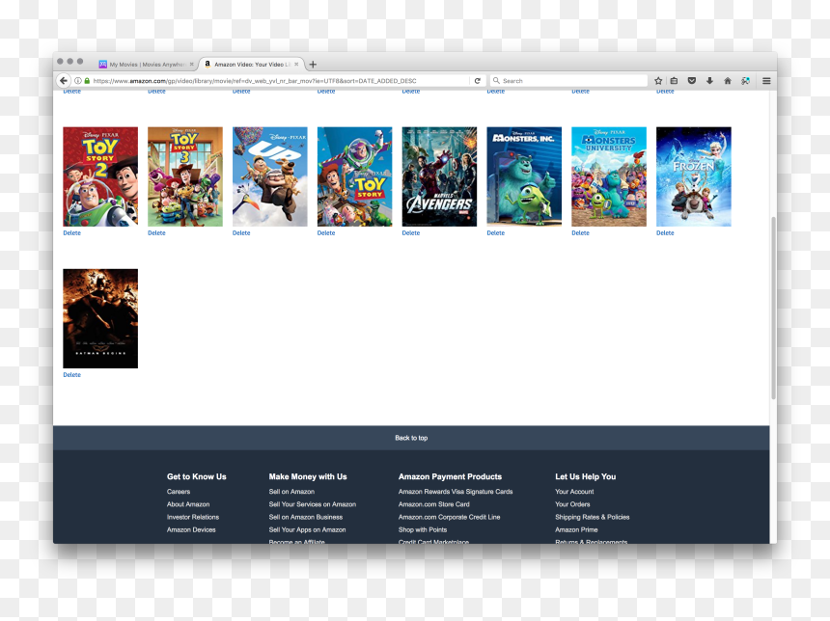Close the Amazon Video tab
The height and width of the screenshot is (621, 830).
(x=296, y=65)
